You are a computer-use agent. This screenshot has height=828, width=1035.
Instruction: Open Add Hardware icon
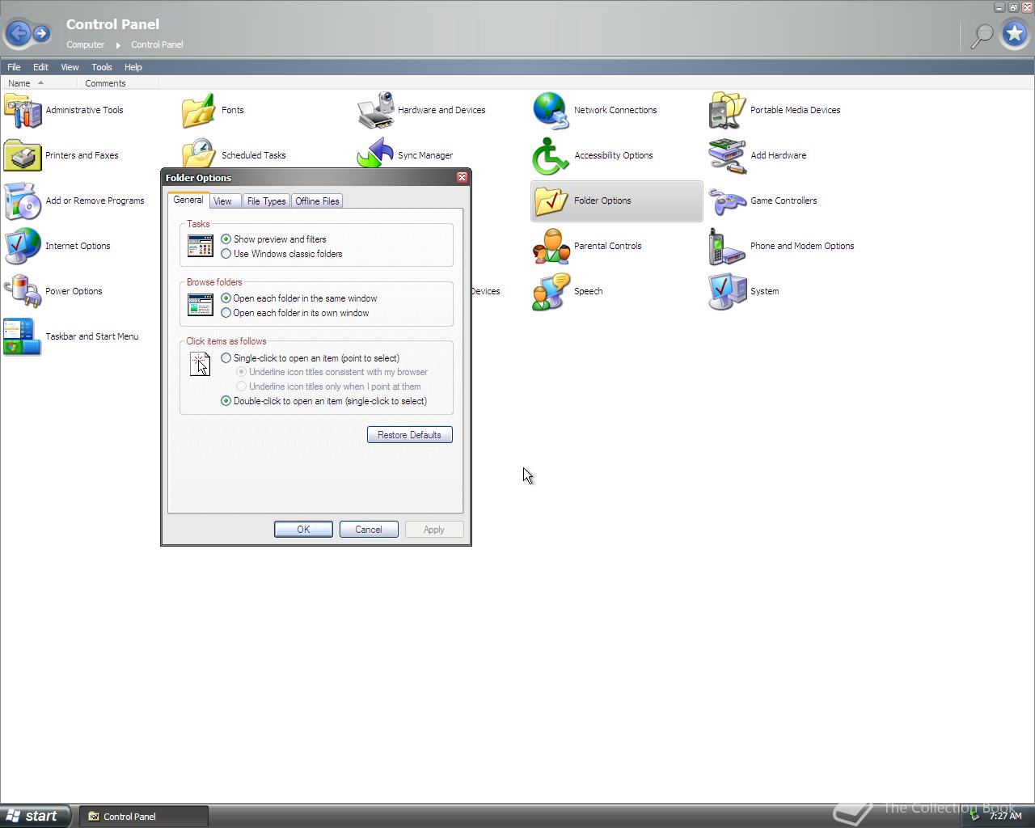727,155
